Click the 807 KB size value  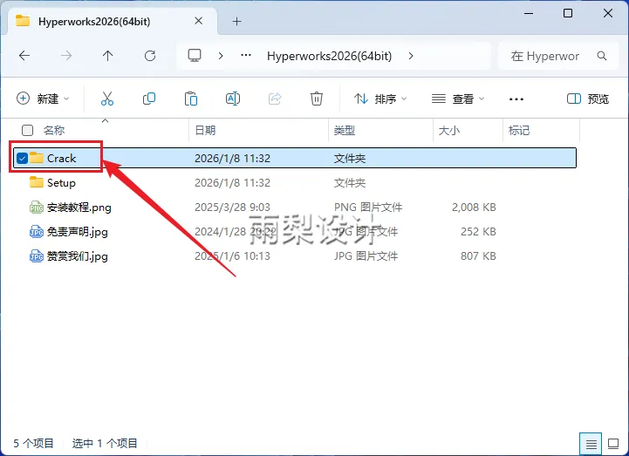coord(478,255)
